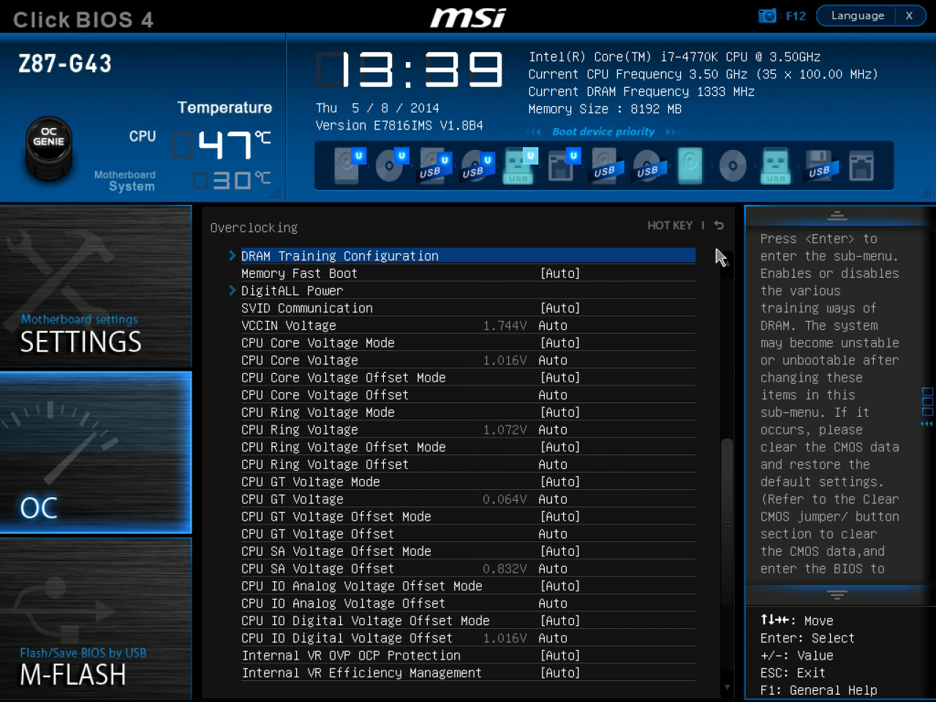
Task: Select the plain CD/DVD boot icon without badges
Action: (733, 166)
